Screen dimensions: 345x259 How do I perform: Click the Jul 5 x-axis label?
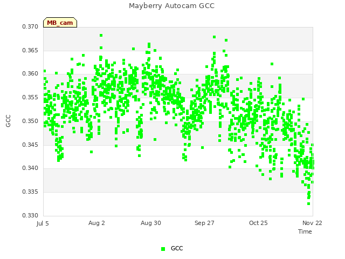(43, 223)
